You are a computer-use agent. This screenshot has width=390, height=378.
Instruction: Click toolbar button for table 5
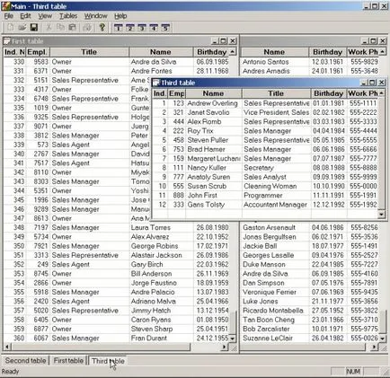click(165, 28)
